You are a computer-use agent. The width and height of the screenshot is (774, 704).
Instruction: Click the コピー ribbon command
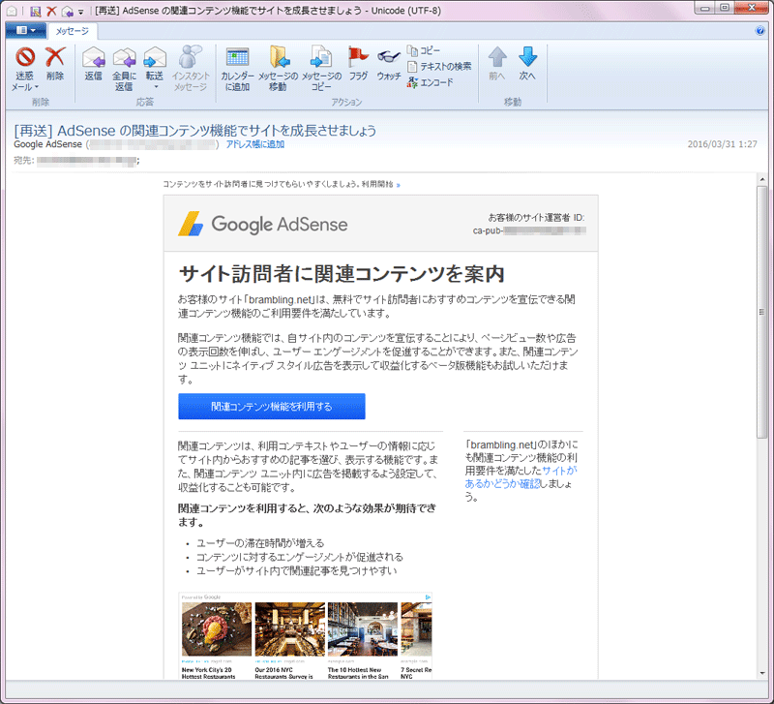[x=424, y=50]
